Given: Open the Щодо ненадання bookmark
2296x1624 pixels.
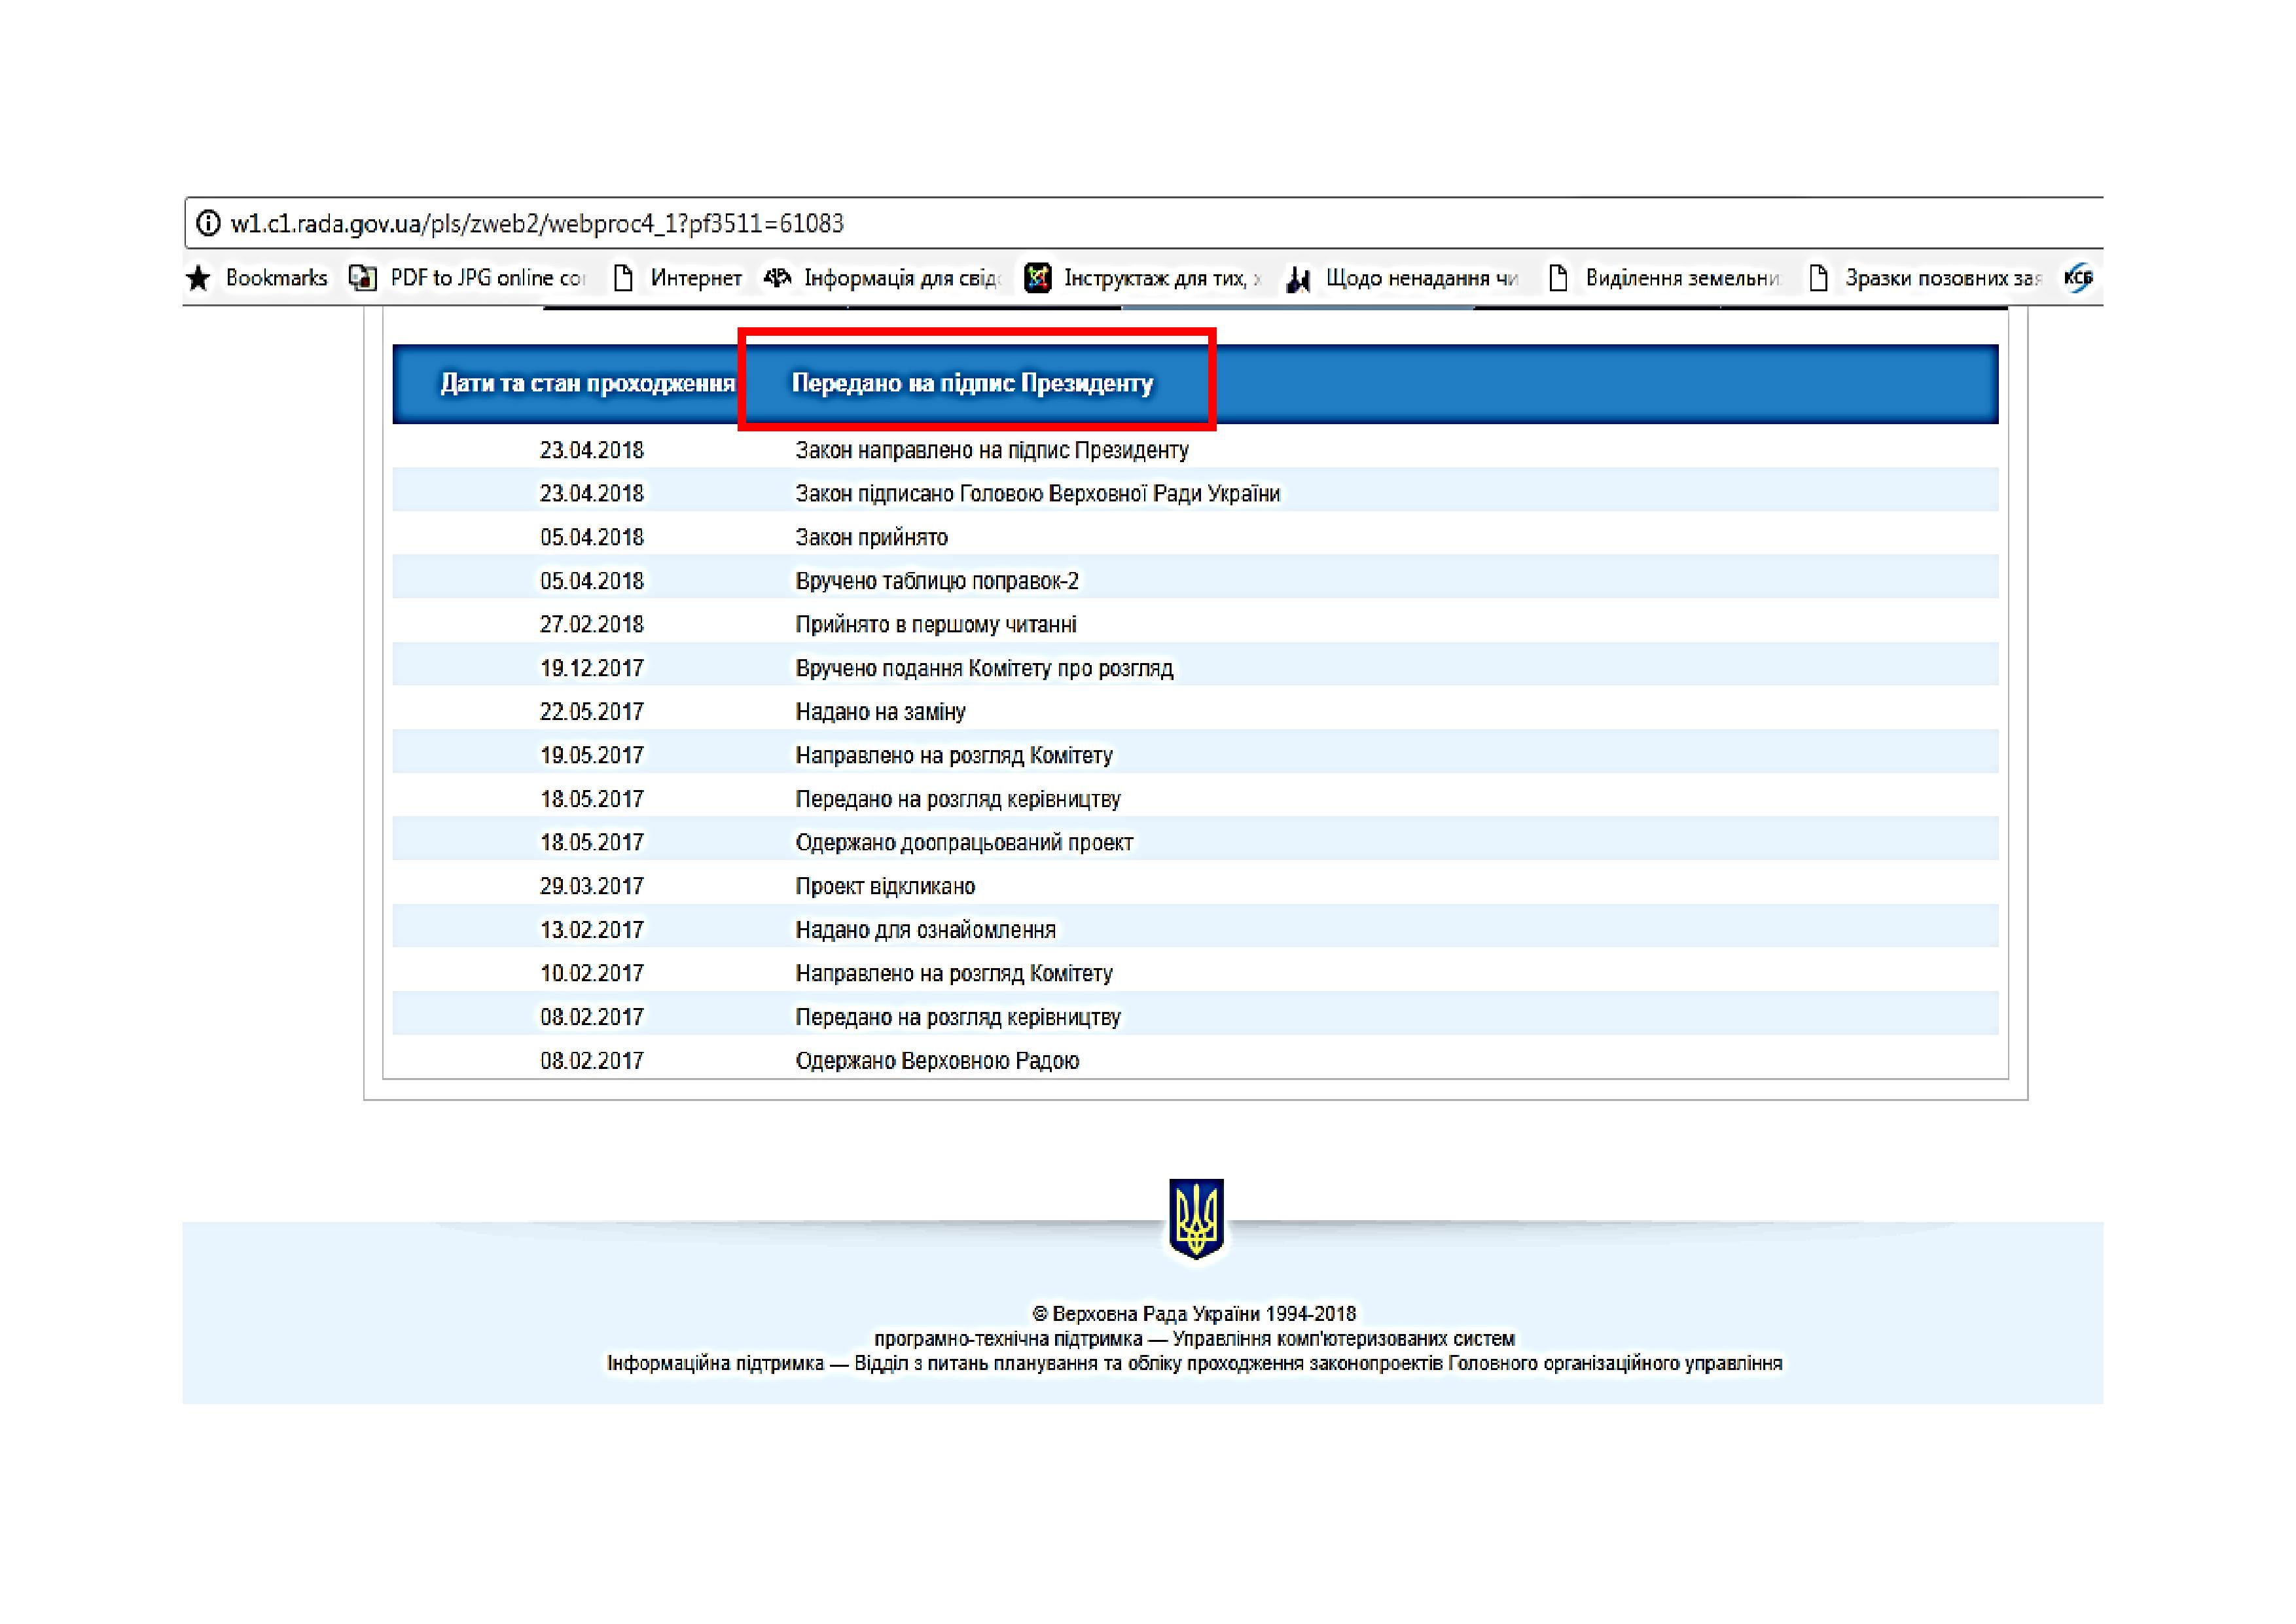Looking at the screenshot, I should [1422, 278].
